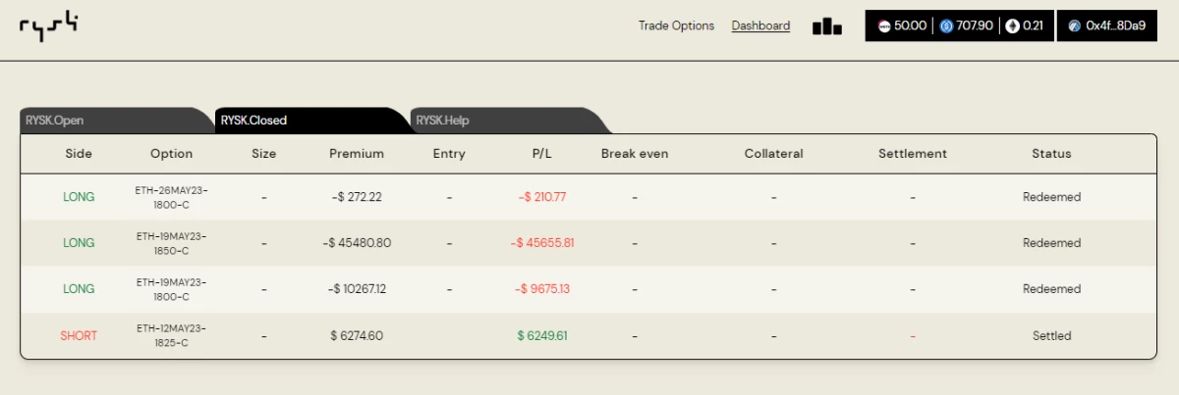Screen dimensions: 1179x395
Task: Click the Settled status in last row
Action: 1051,335
